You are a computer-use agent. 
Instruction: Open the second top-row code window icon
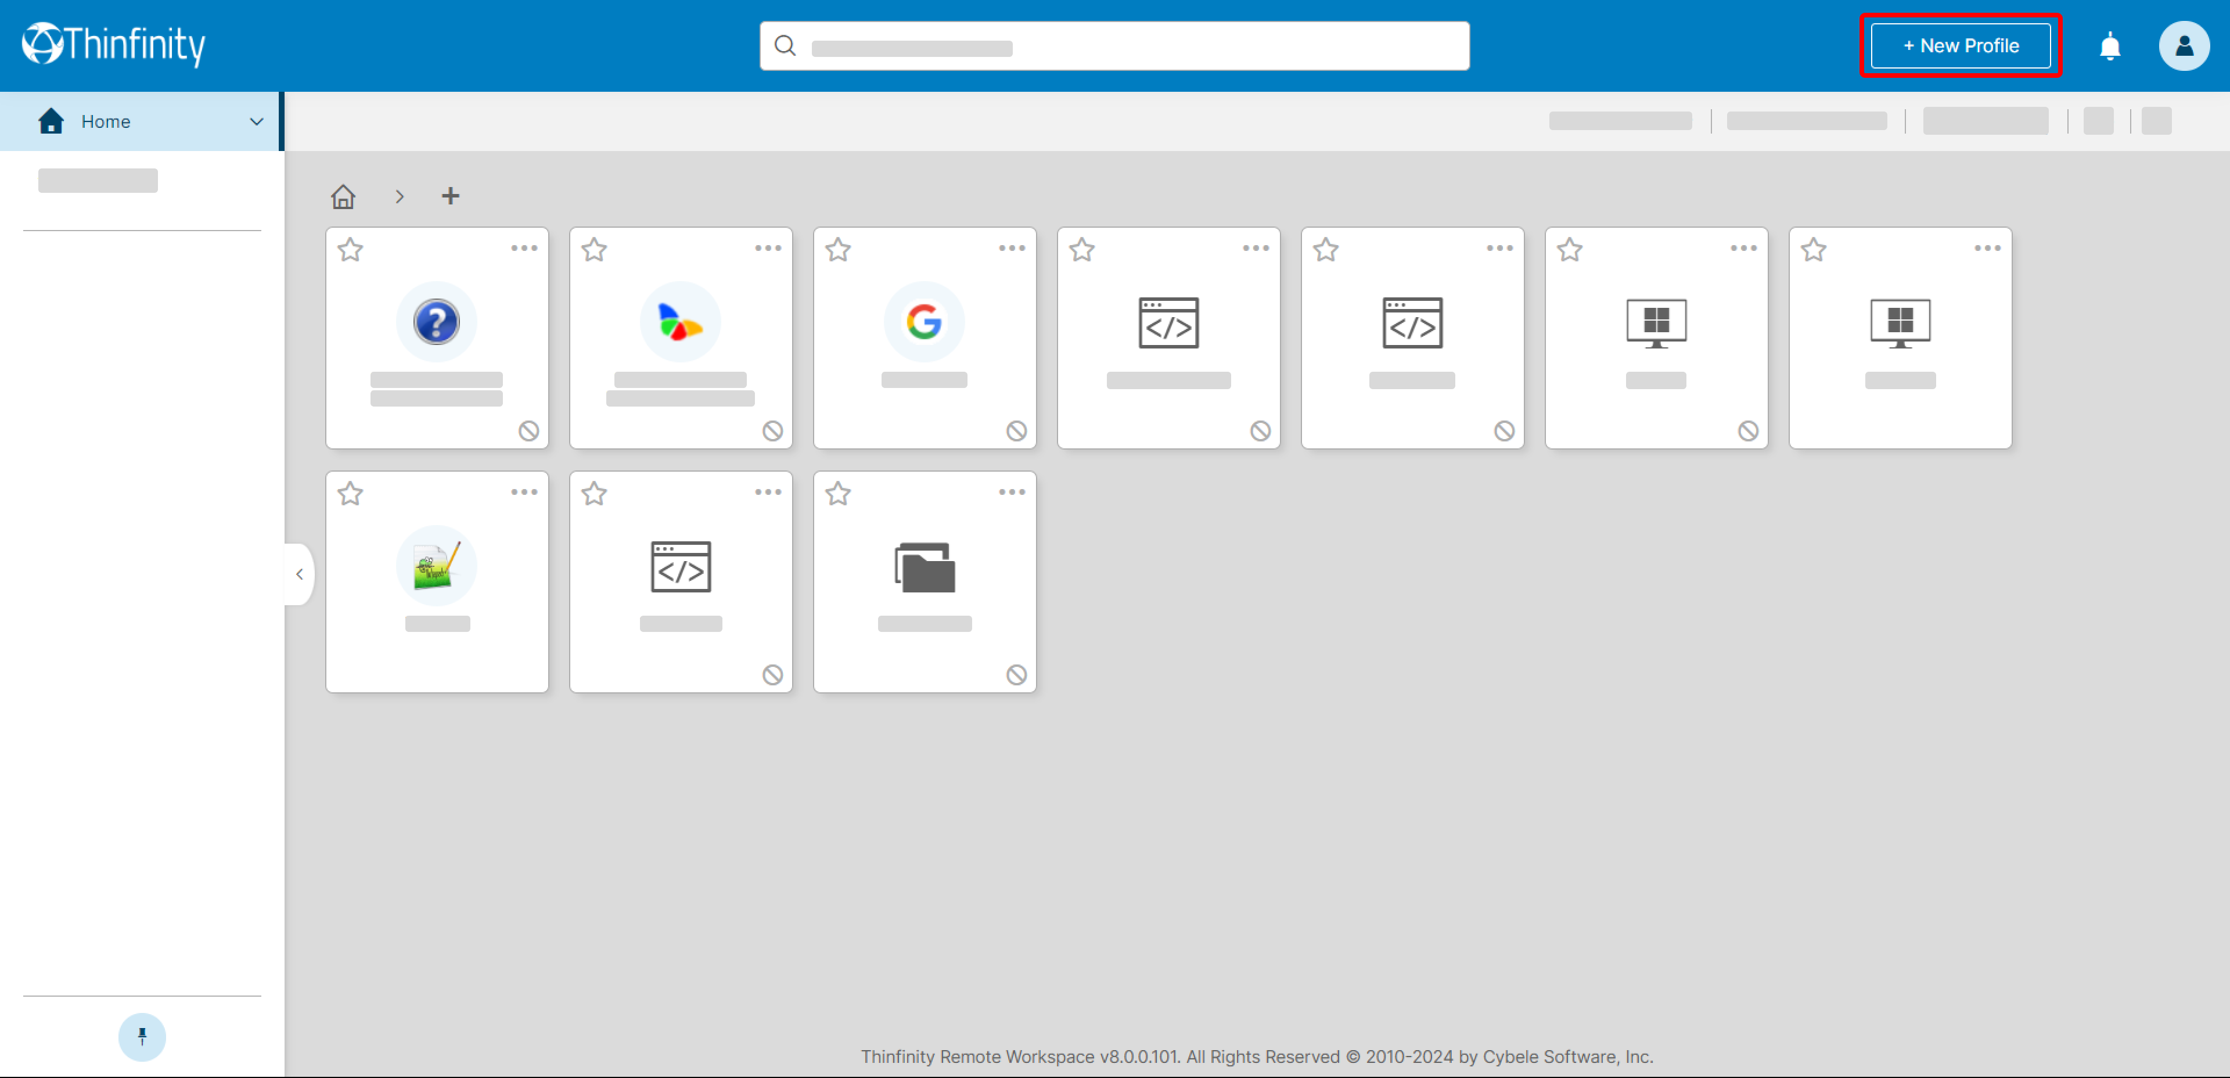click(x=1413, y=323)
